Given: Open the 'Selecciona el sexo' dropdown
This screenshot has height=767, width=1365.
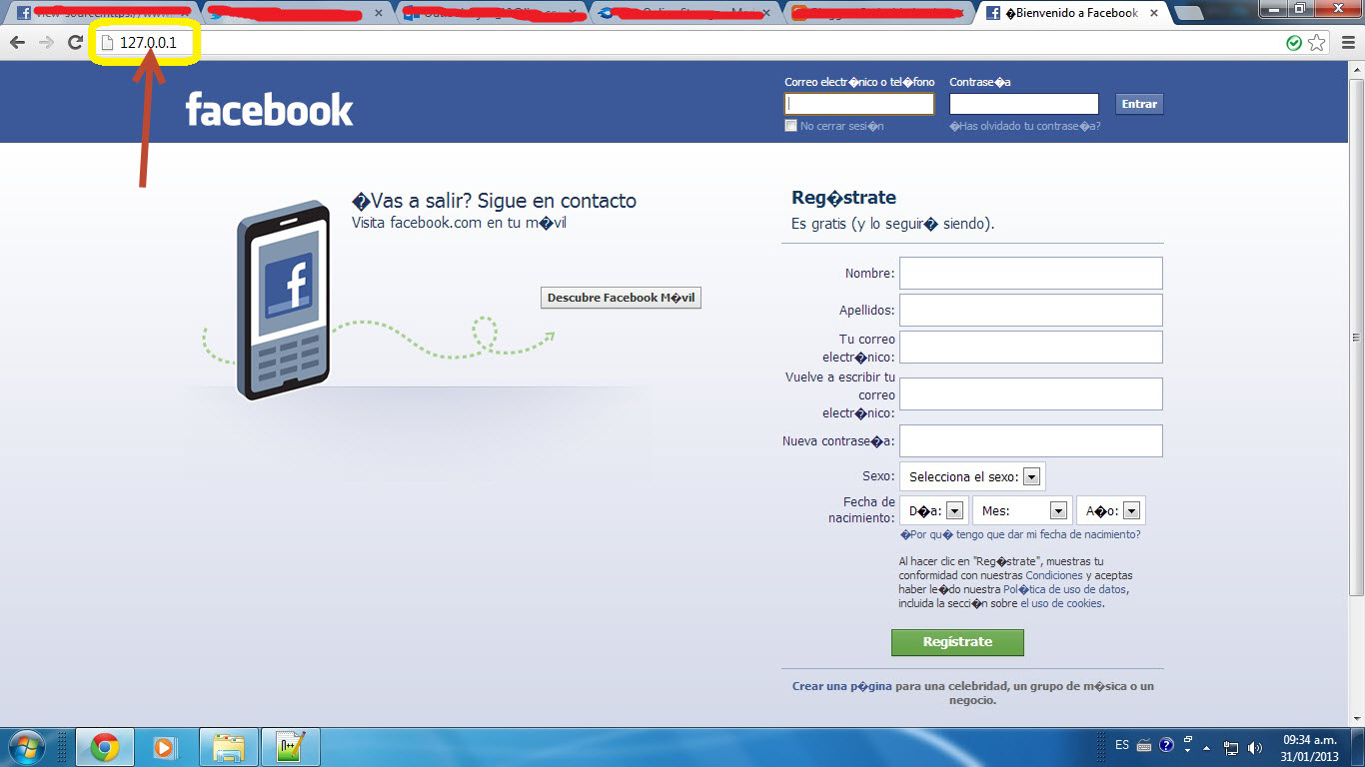Looking at the screenshot, I should 972,476.
